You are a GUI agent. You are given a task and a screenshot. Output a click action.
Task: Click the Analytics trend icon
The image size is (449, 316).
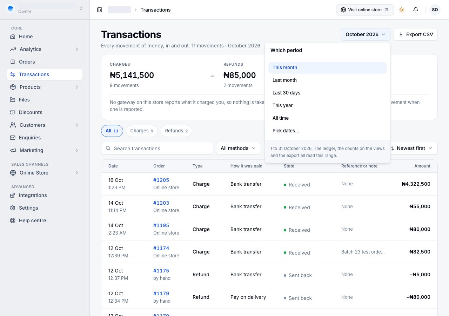pos(13,49)
